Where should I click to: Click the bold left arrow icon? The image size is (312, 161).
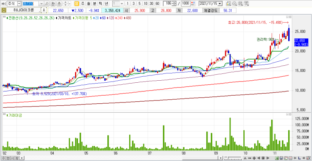(295, 158)
